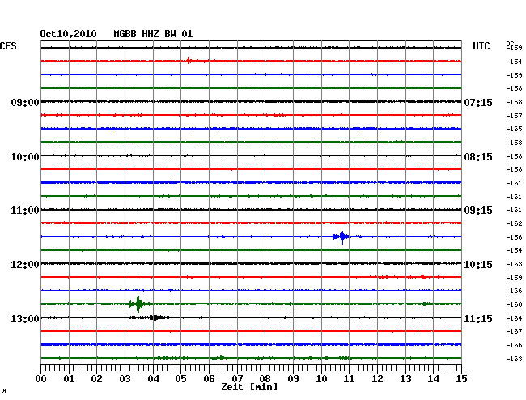The image size is (526, 400).
Task: Select the 10:15 UTC time label
Action: (478, 265)
